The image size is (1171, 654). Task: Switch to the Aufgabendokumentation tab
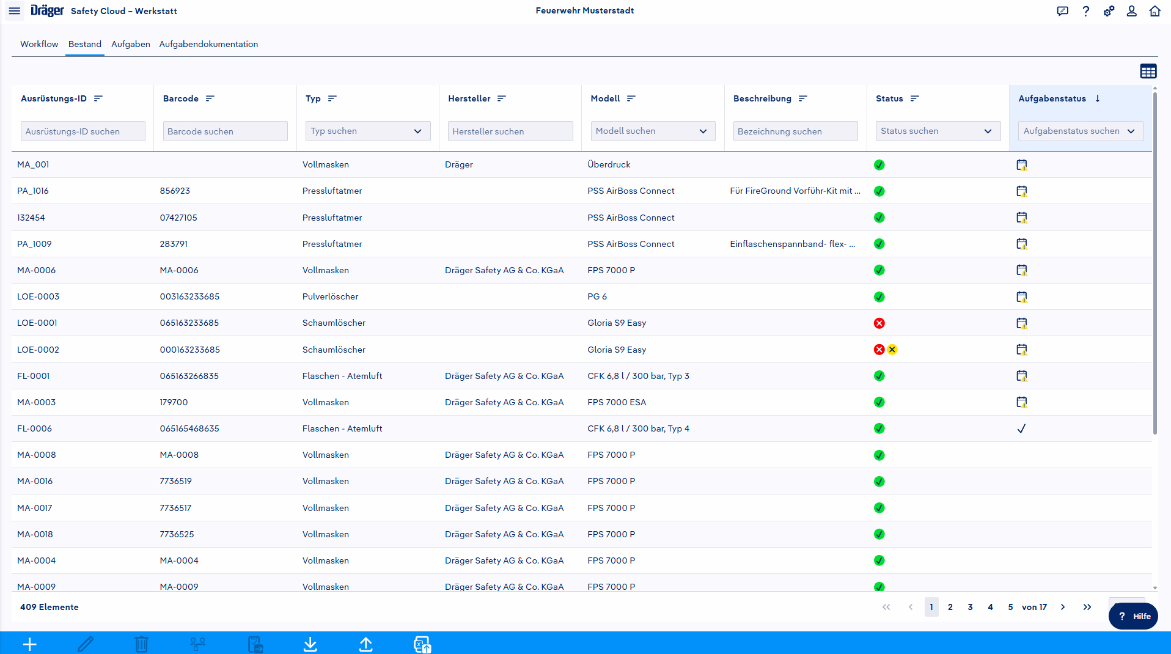click(208, 44)
